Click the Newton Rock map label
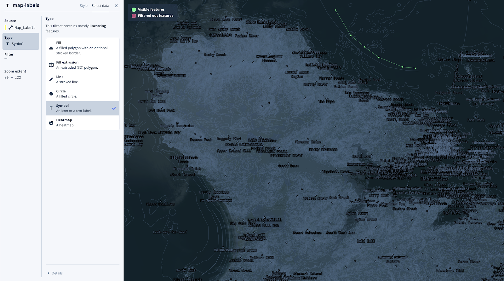The image size is (504, 281). point(370,80)
